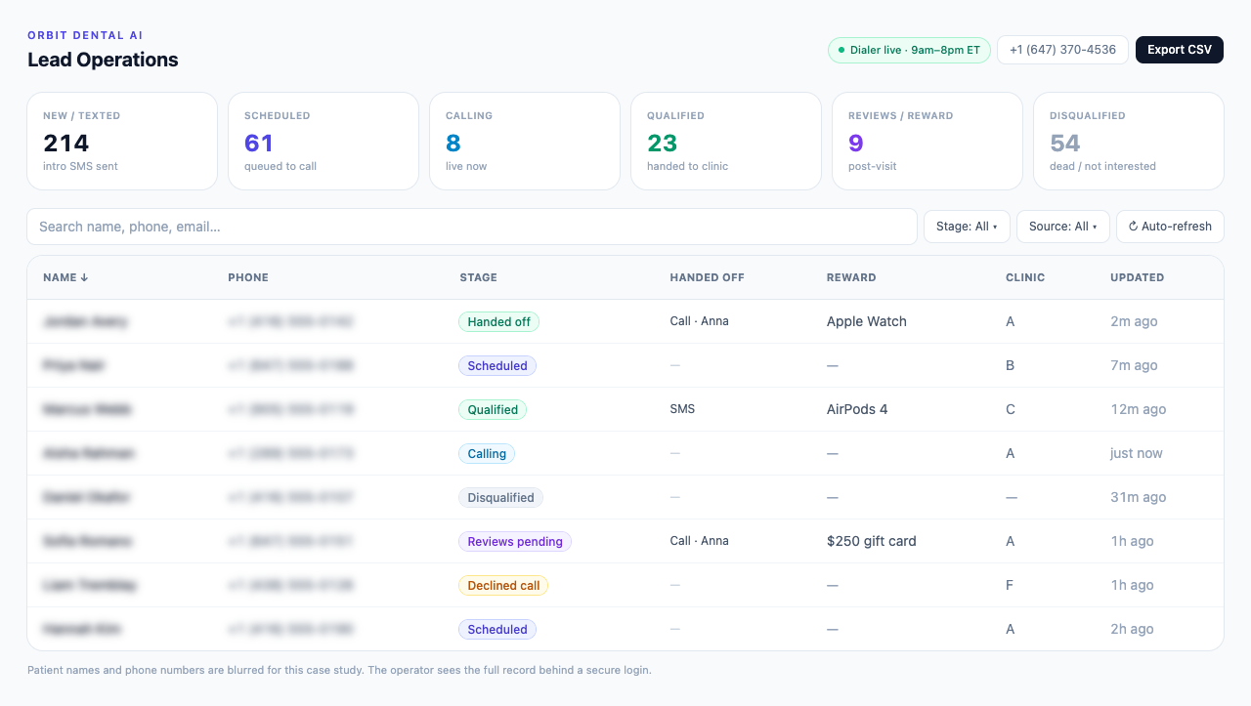Click the Apple Watch reward cell
Screen dimensions: 1251x706
(x=867, y=321)
